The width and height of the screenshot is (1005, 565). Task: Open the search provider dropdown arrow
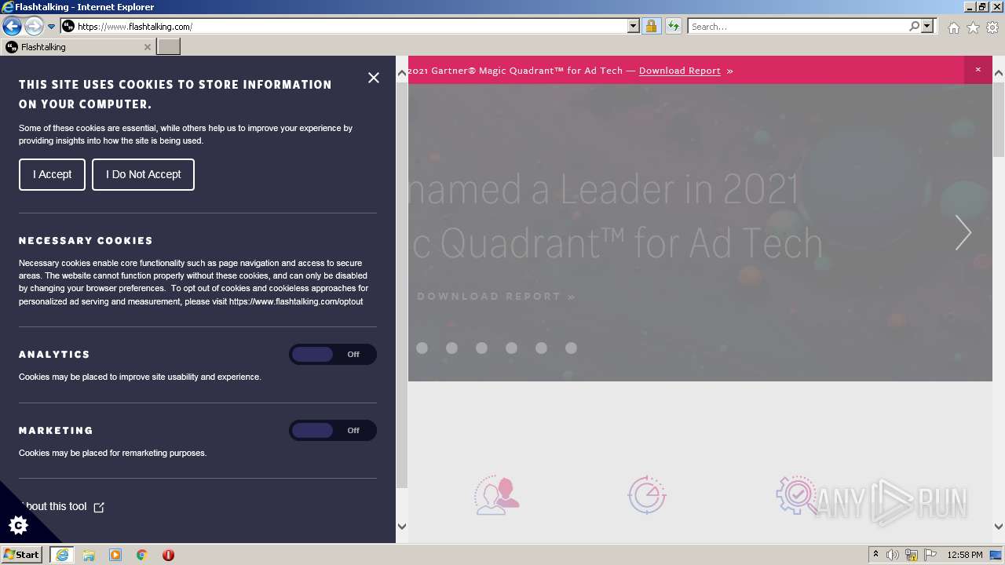(x=927, y=26)
